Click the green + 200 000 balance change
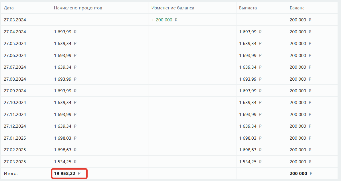 tap(162, 20)
